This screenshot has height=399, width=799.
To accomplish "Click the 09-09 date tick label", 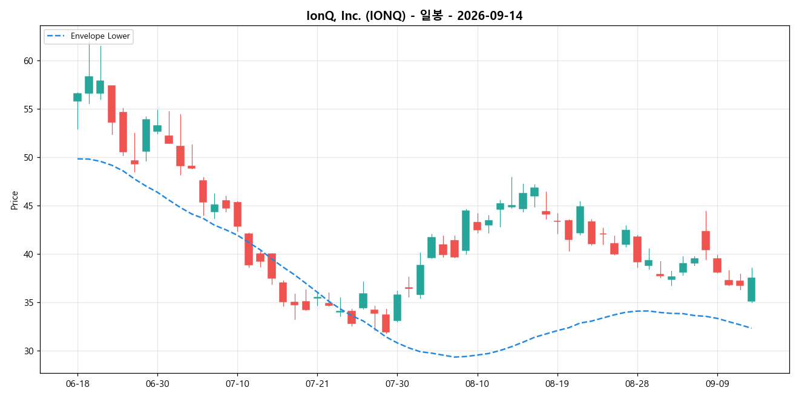I will pyautogui.click(x=717, y=384).
